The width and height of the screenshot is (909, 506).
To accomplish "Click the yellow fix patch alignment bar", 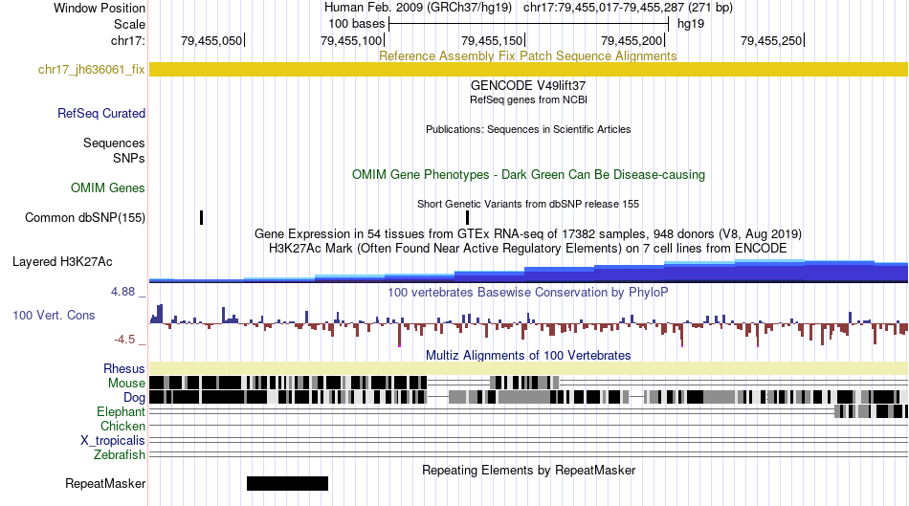I will coord(529,70).
